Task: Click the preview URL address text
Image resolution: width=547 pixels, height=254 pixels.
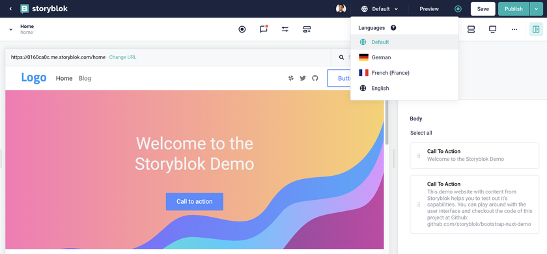Action: (x=58, y=57)
